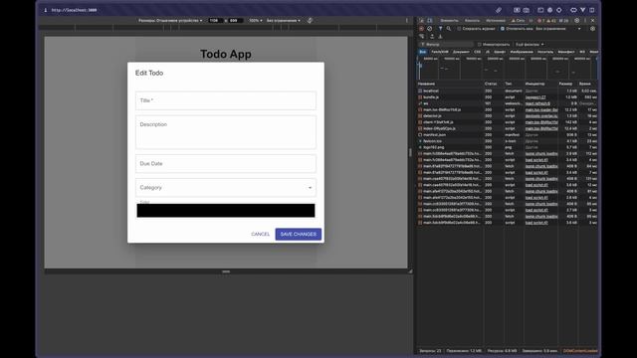Click the Save Changes button
The image size is (637, 358).
(298, 235)
